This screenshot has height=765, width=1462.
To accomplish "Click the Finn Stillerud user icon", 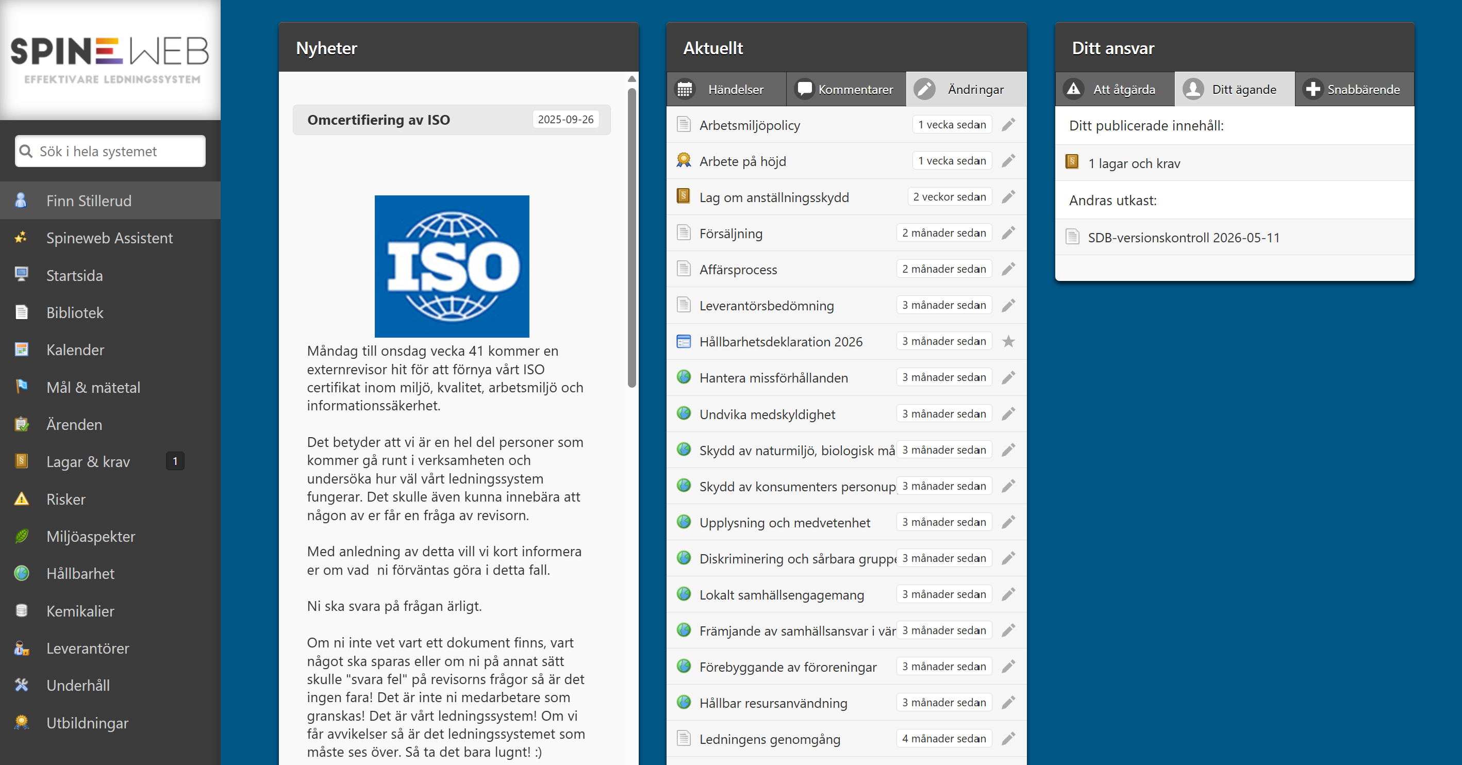I will coord(21,201).
